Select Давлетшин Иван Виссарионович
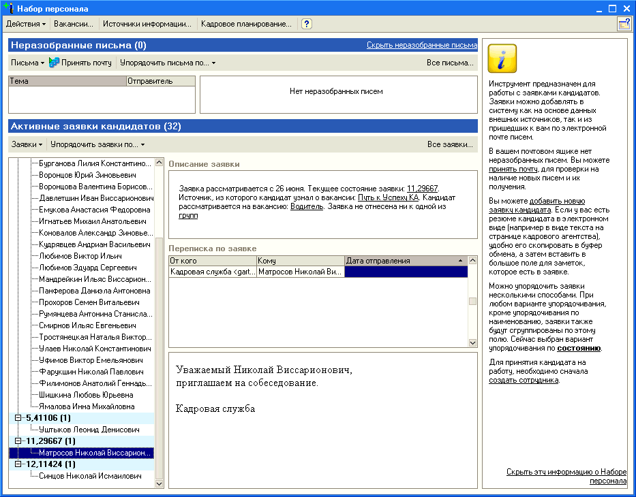The image size is (636, 497). pyautogui.click(x=96, y=198)
